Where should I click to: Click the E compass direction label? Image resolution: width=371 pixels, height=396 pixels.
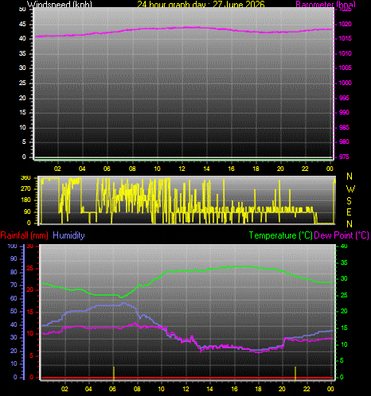coord(349,212)
